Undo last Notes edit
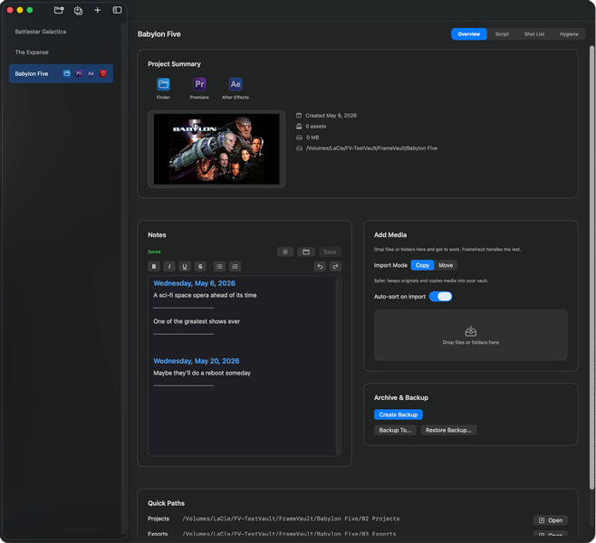596x543 pixels. pyautogui.click(x=320, y=267)
